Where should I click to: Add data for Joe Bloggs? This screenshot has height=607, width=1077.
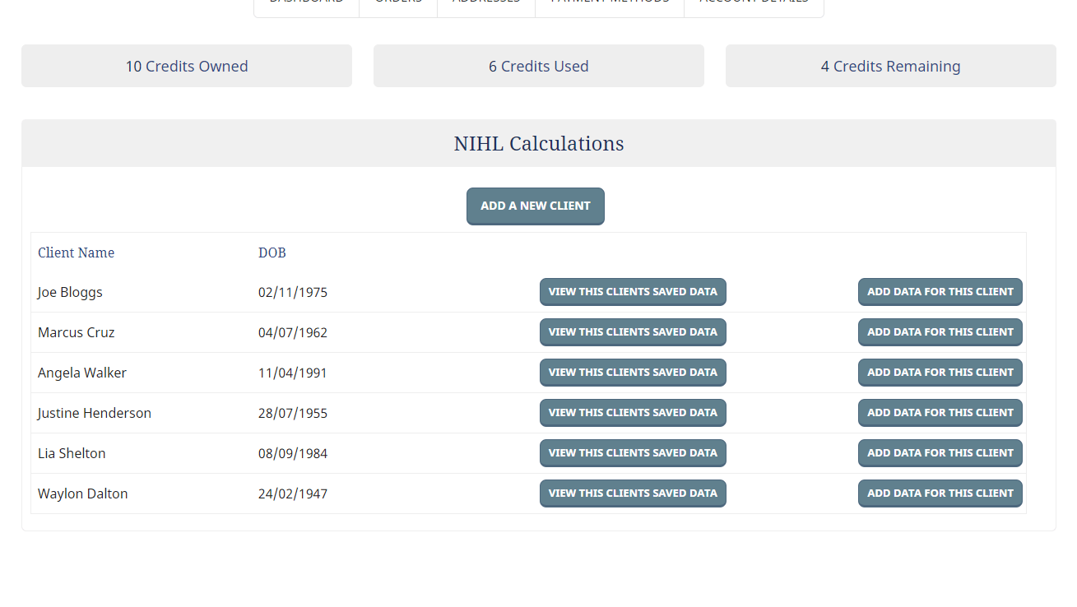(x=940, y=292)
